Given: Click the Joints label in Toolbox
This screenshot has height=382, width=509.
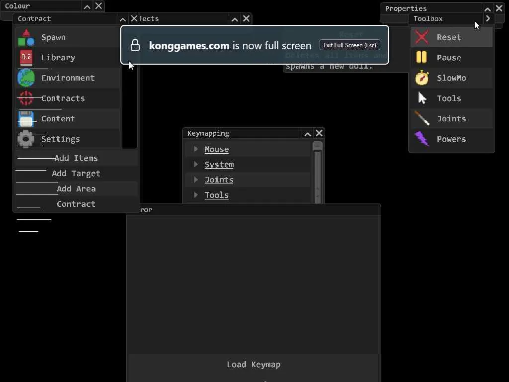Looking at the screenshot, I should (451, 118).
